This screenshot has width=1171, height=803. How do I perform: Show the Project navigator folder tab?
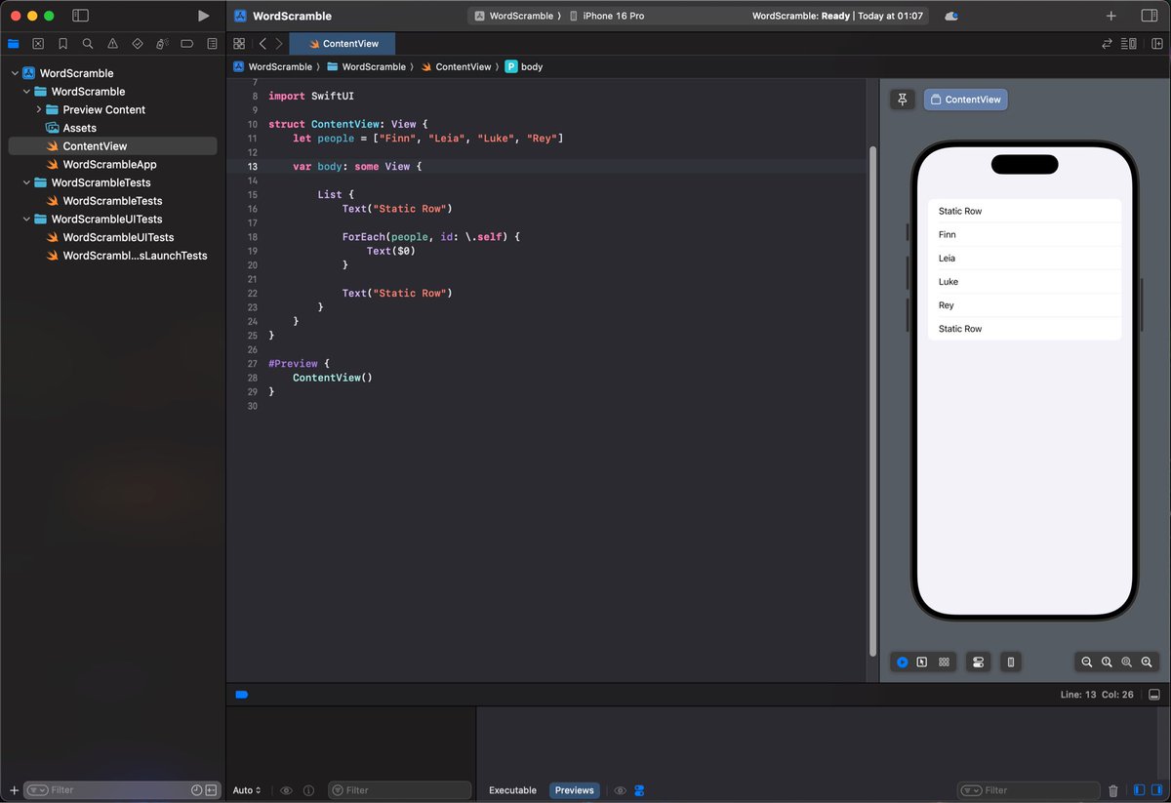[13, 44]
